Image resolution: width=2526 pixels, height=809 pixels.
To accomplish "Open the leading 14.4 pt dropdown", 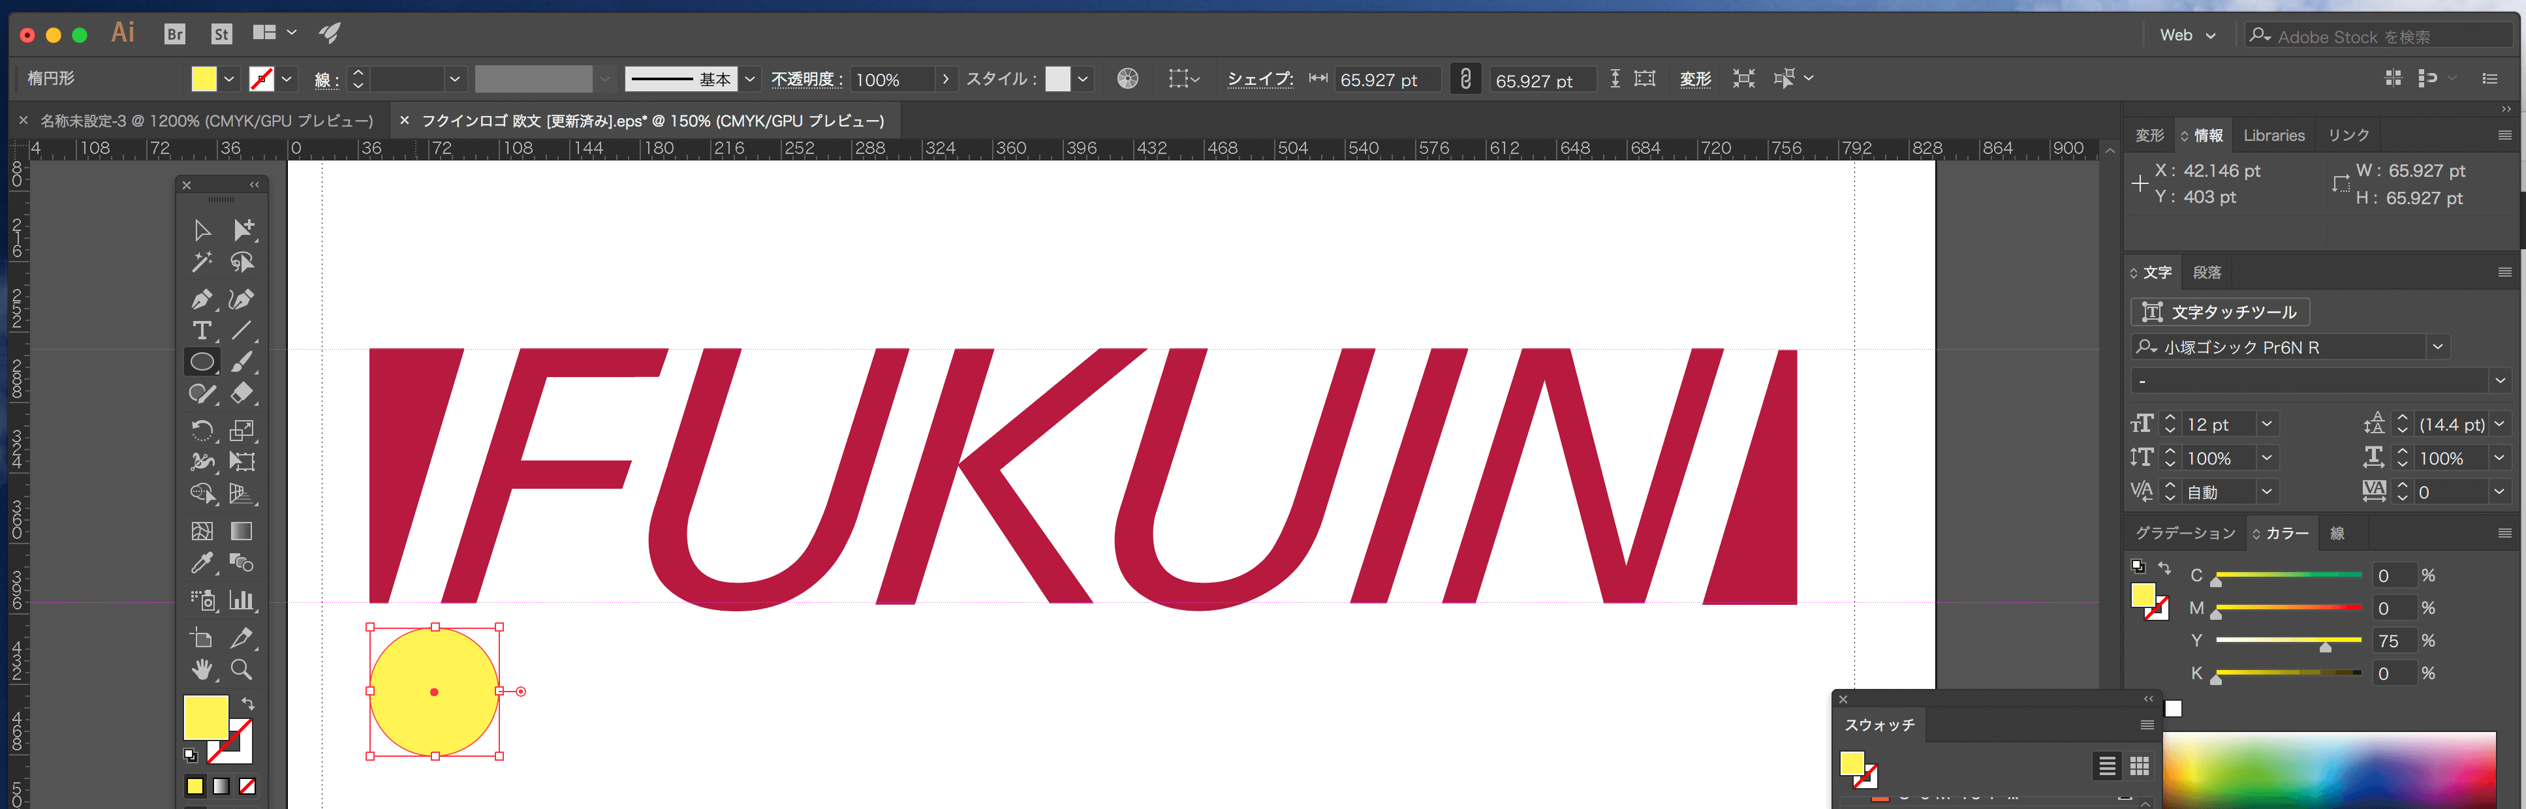I will tap(2499, 423).
